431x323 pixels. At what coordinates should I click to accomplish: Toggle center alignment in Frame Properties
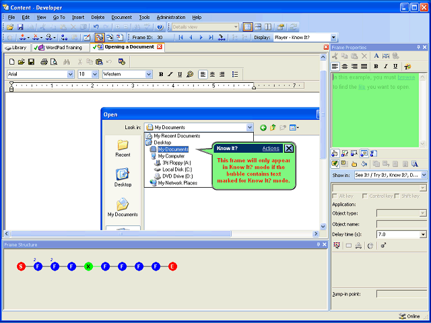click(x=345, y=67)
